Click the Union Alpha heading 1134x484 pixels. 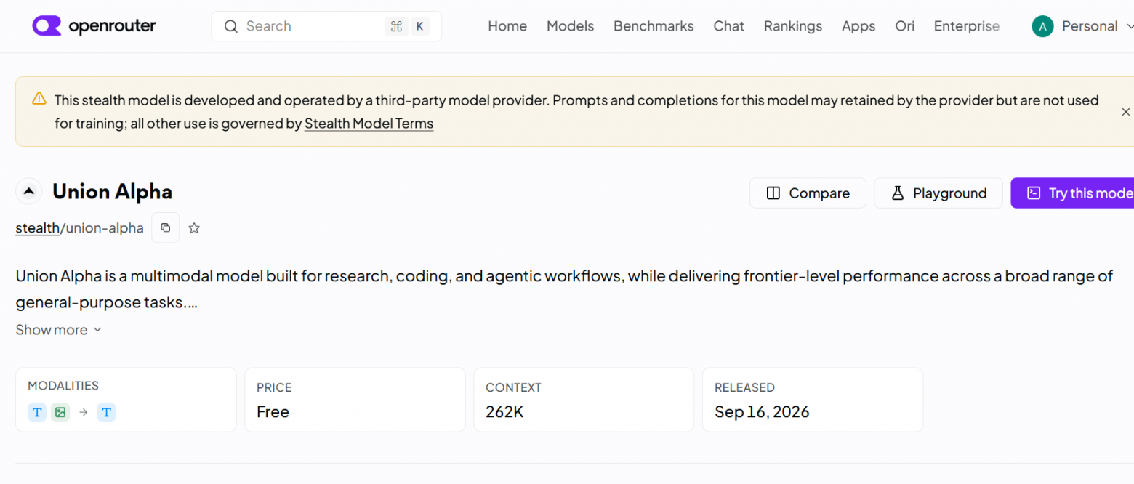pyautogui.click(x=112, y=192)
